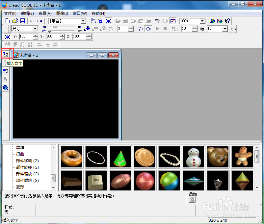Select the football object thumbnail
Viewport: 264px width, 224px height.
point(120,180)
